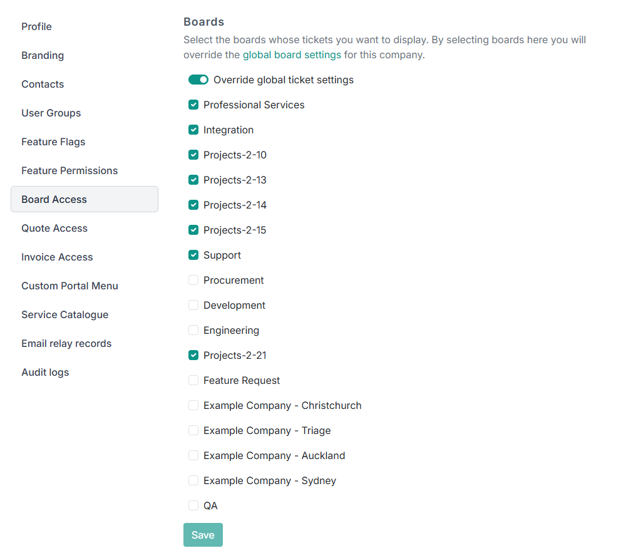Open the global board settings link
This screenshot has height=558, width=621.
tap(292, 55)
